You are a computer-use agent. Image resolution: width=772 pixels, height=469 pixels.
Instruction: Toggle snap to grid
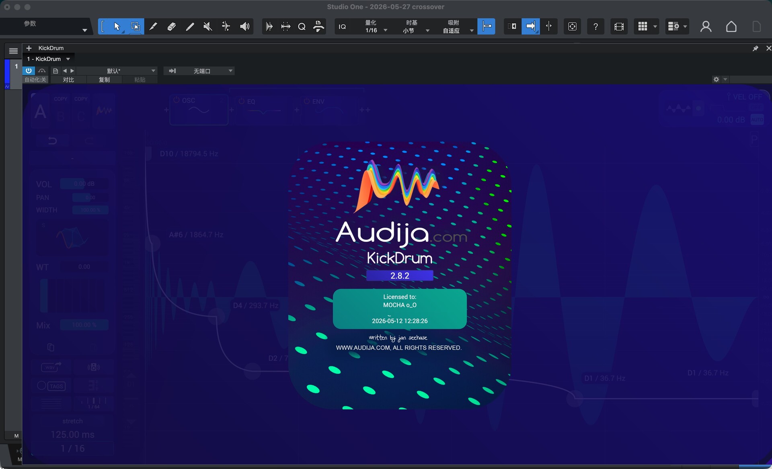tap(486, 27)
